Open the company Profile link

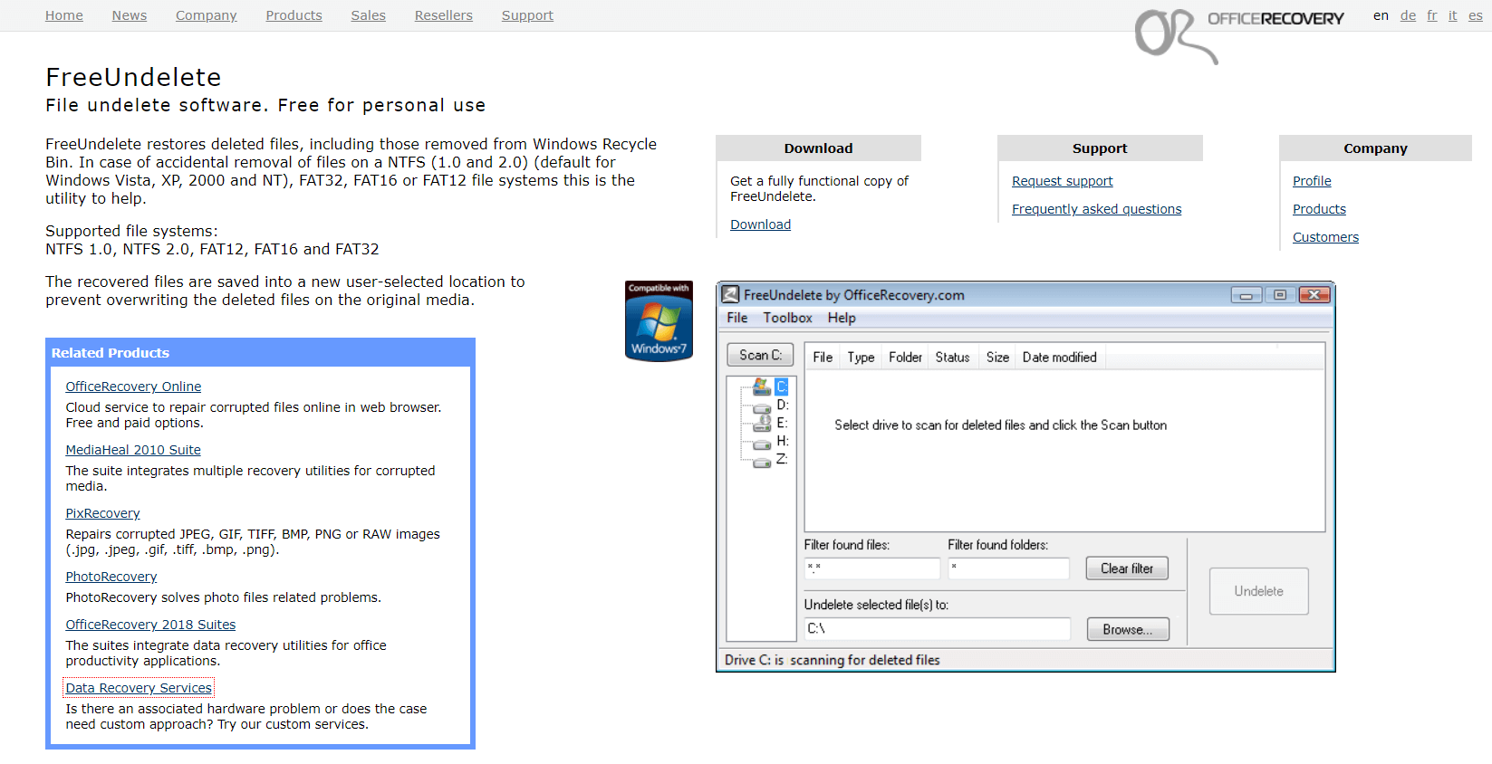pos(1312,181)
